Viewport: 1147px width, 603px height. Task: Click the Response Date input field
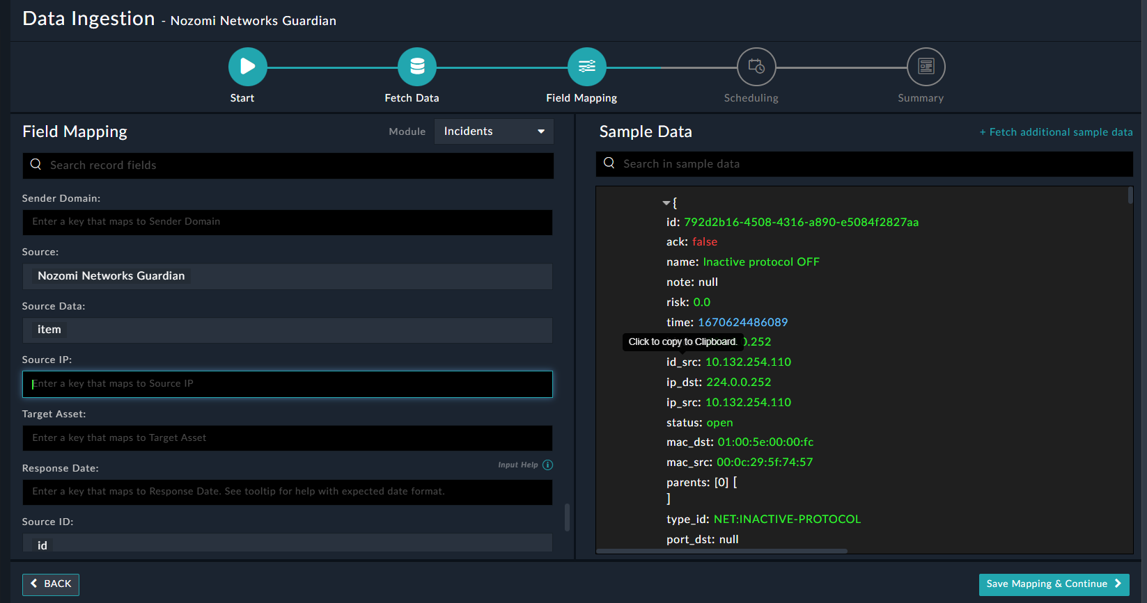pyautogui.click(x=287, y=492)
